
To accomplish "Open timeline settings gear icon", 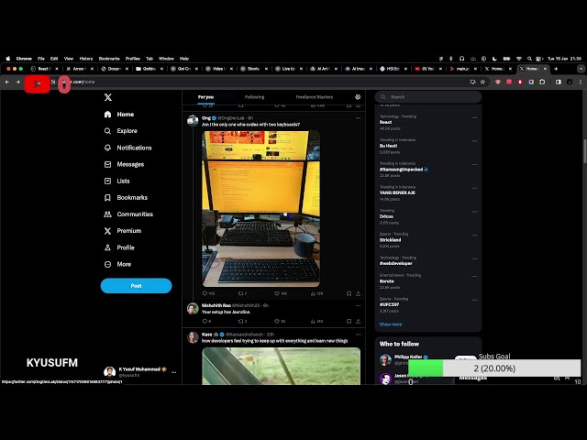I will coord(358,97).
